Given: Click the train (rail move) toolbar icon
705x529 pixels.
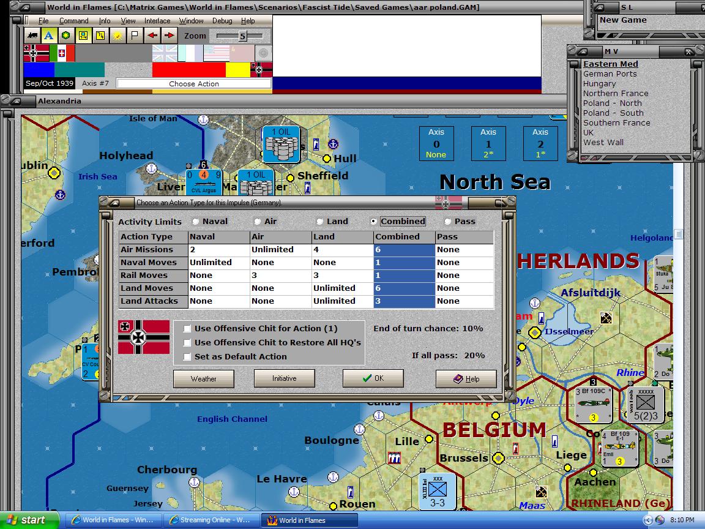Looking at the screenshot, I should pyautogui.click(x=32, y=36).
